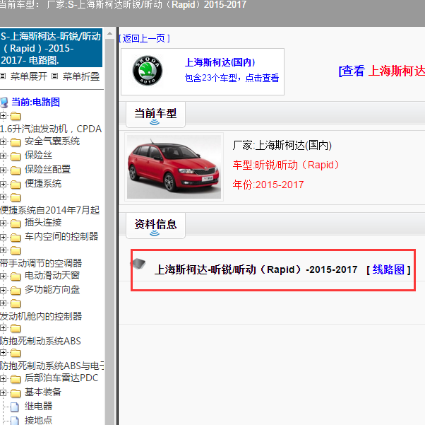Select the 当前车型 tab
The height and width of the screenshot is (425, 425).
tap(155, 115)
